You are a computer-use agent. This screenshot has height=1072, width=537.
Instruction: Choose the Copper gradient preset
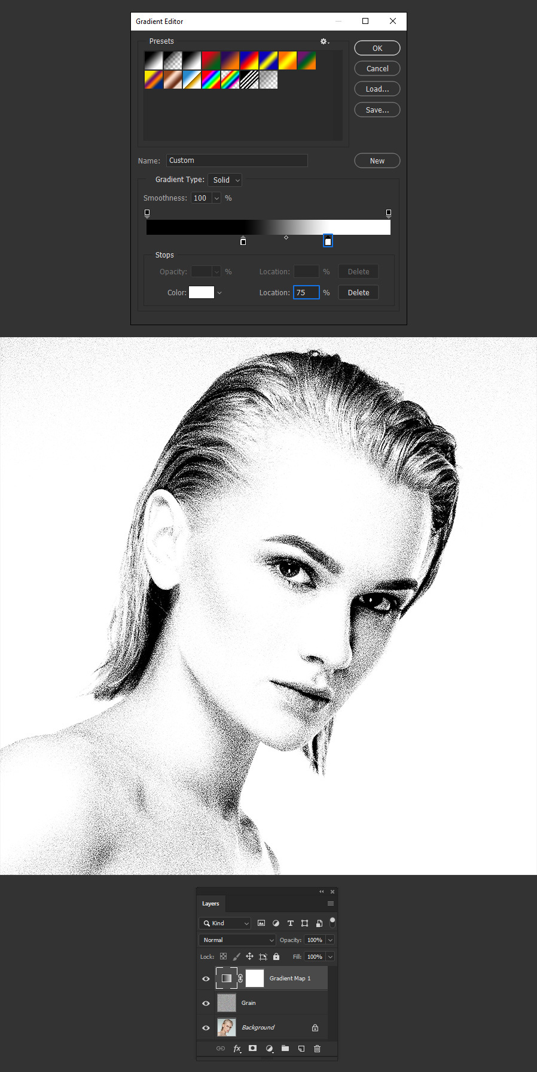[x=173, y=80]
